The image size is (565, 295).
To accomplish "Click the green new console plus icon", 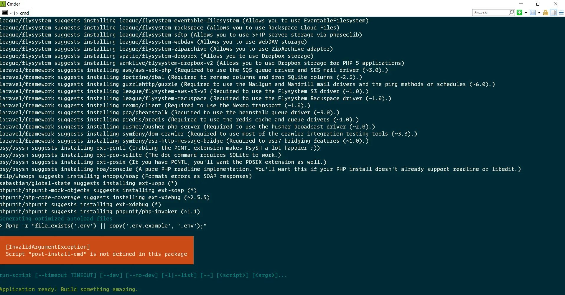I will coord(520,12).
